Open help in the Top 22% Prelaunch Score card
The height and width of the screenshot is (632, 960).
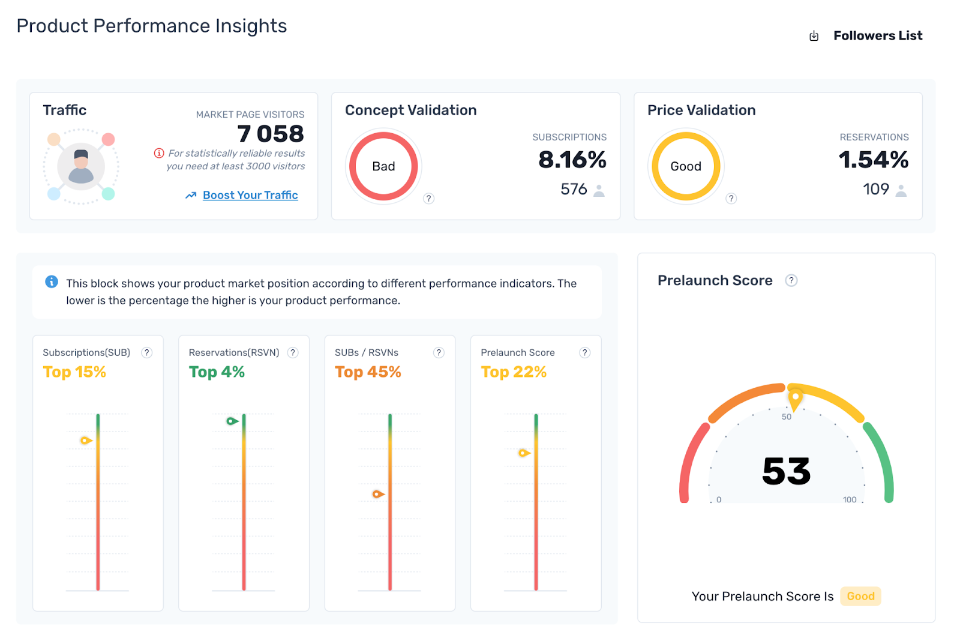coord(585,352)
